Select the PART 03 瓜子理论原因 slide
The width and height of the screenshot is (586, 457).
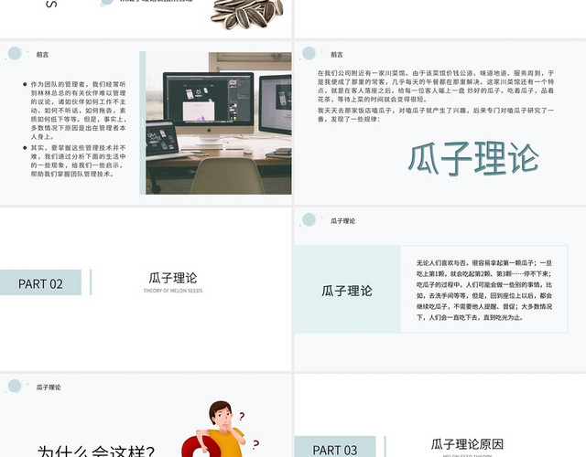point(439,415)
